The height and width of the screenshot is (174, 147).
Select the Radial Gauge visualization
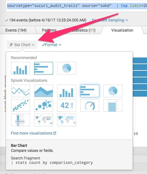tap(90, 105)
